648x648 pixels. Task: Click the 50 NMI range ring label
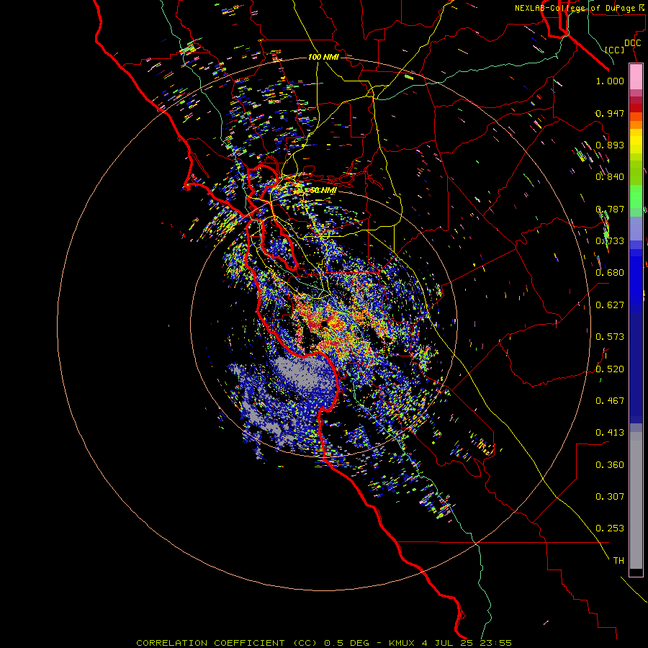pyautogui.click(x=323, y=190)
